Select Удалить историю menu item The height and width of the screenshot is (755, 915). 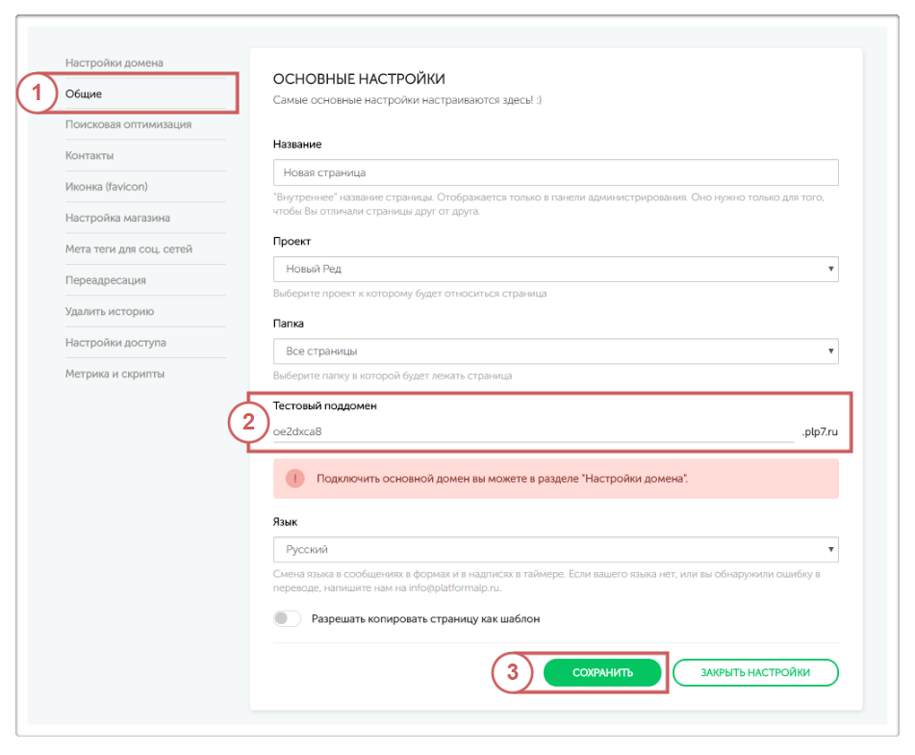110,311
